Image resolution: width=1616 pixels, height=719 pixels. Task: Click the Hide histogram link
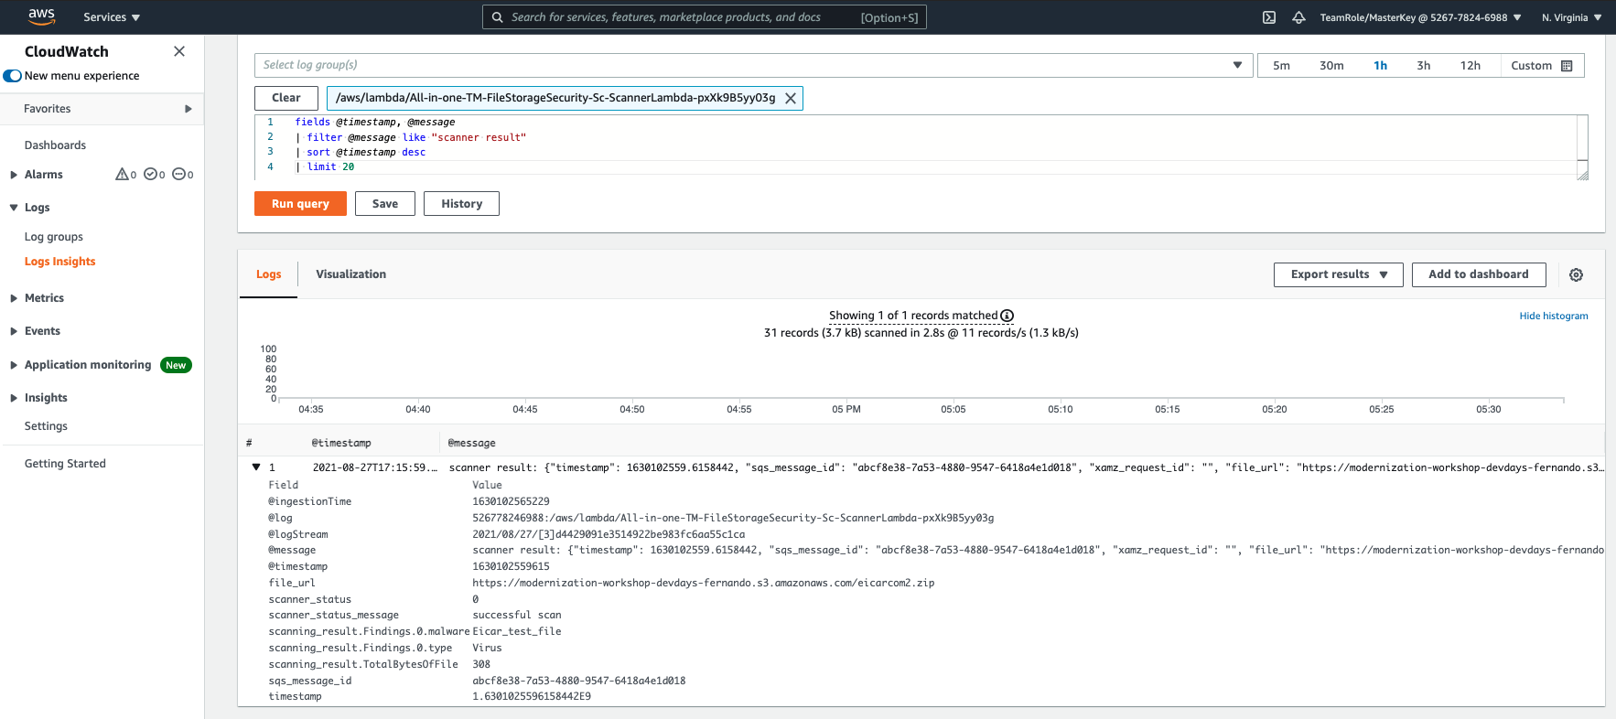[1553, 316]
